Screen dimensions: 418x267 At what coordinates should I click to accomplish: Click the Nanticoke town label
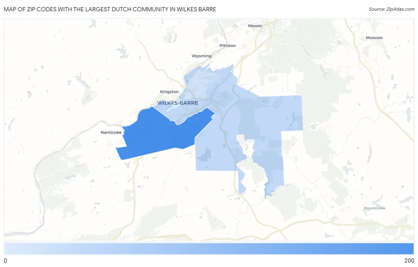111,132
